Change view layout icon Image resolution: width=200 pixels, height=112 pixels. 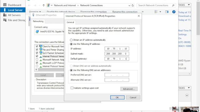156,12
